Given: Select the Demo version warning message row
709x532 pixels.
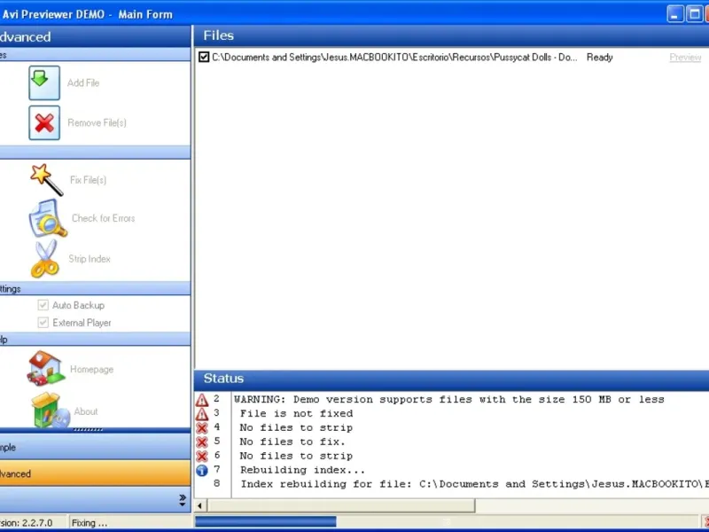Looking at the screenshot, I should (449, 400).
